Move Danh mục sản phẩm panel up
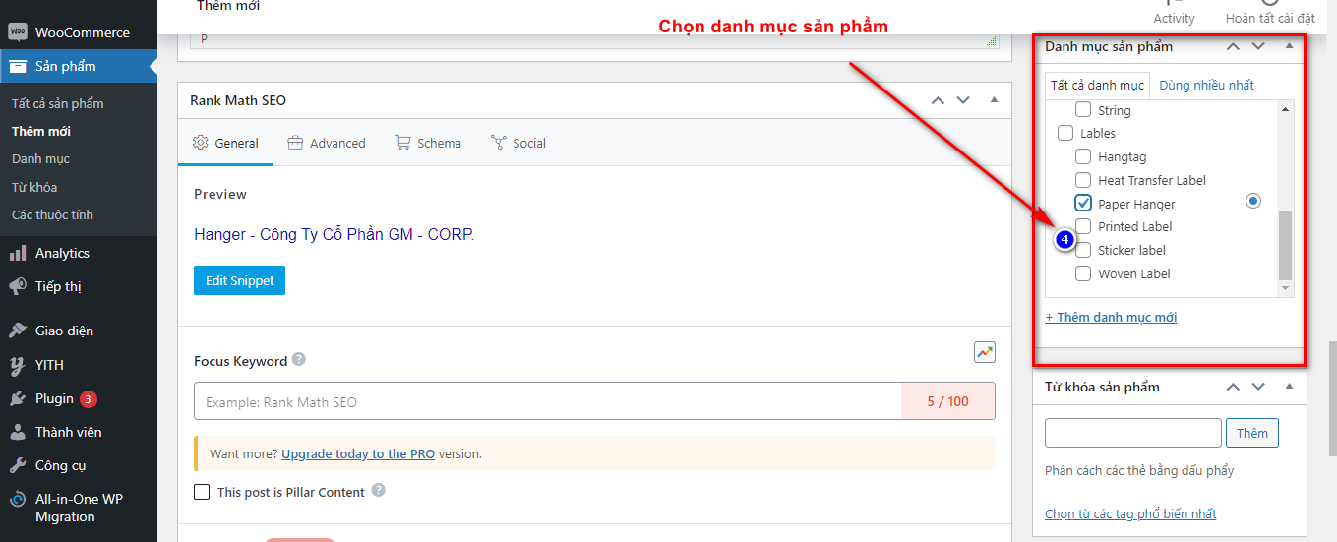Image resolution: width=1337 pixels, height=542 pixels. (1233, 46)
